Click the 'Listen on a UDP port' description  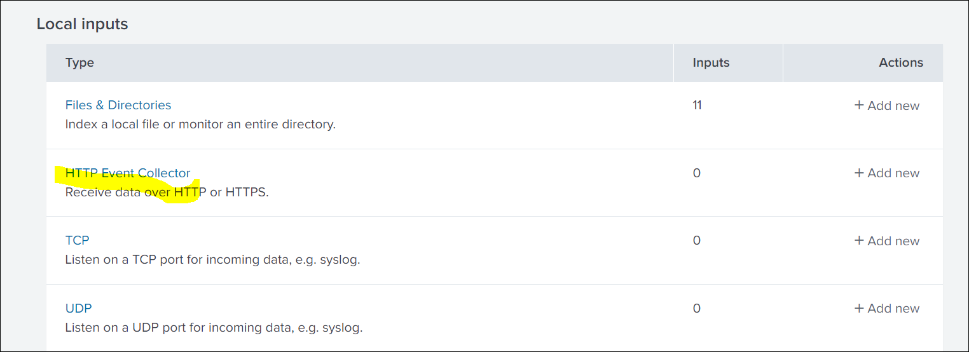[214, 328]
